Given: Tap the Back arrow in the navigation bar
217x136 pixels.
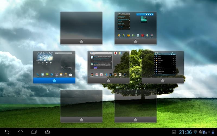Looking at the screenshot, I should (x=7, y=132).
